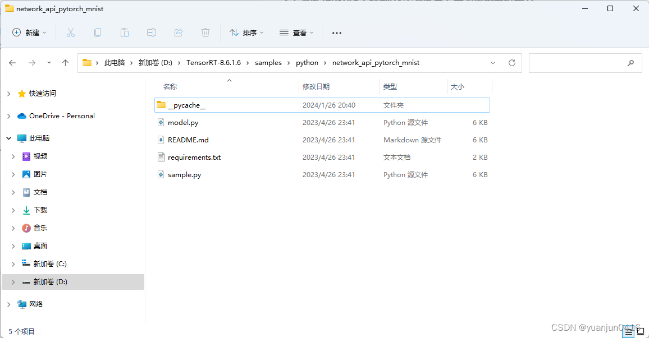The image size is (649, 338).
Task: Select 图片 in navigation pane
Action: pos(40,174)
